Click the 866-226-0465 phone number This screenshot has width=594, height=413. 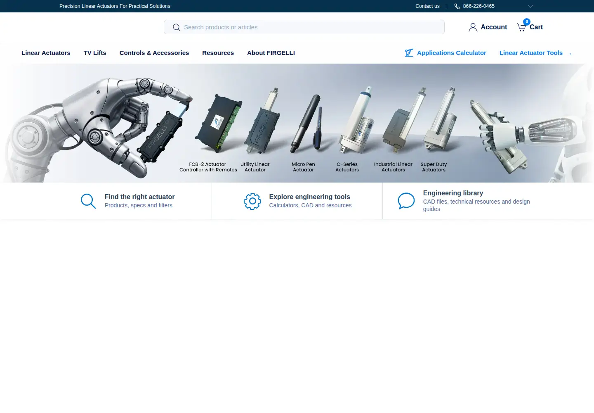478,6
